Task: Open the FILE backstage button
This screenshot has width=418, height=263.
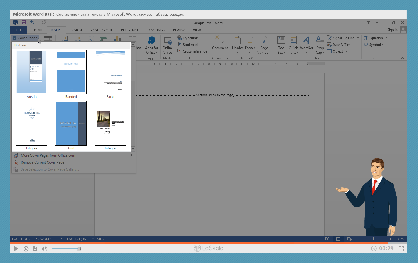Action: 19,30
